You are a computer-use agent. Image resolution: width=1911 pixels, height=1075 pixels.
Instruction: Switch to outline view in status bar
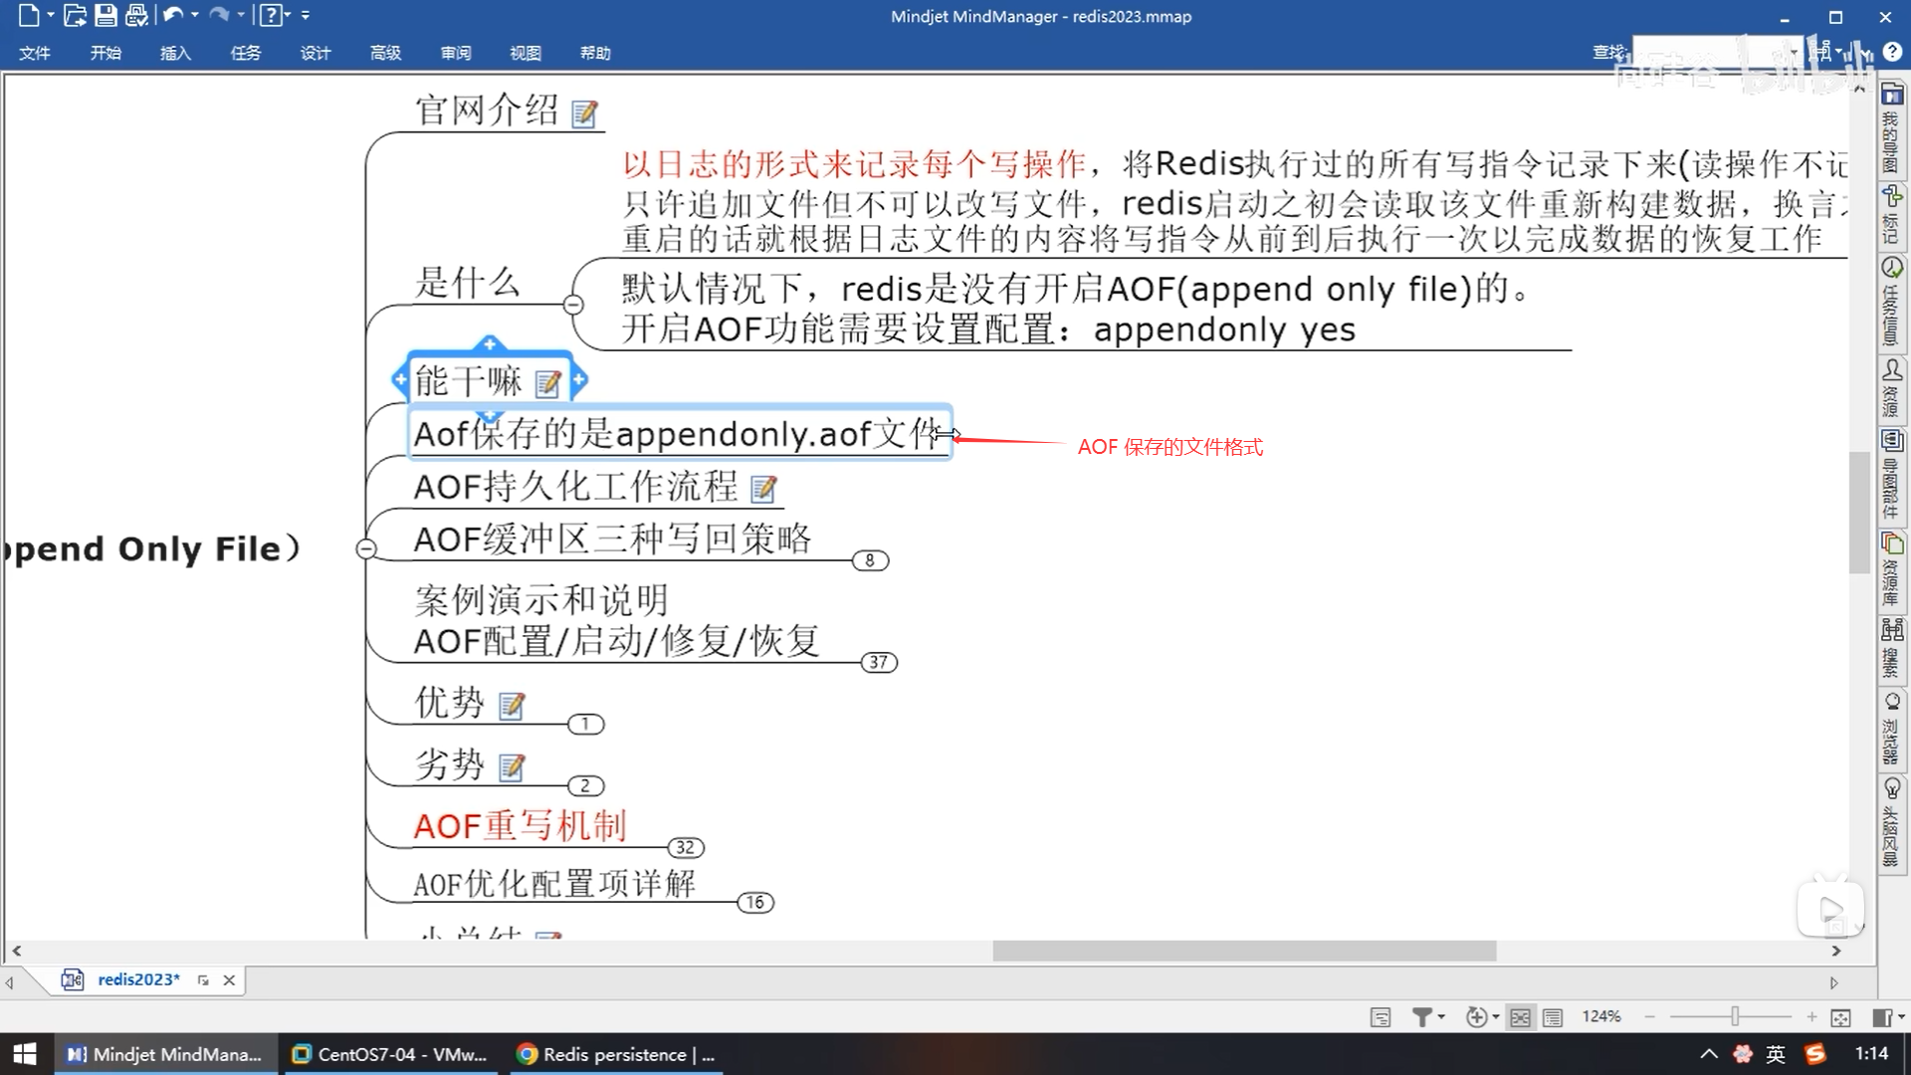click(1553, 1017)
